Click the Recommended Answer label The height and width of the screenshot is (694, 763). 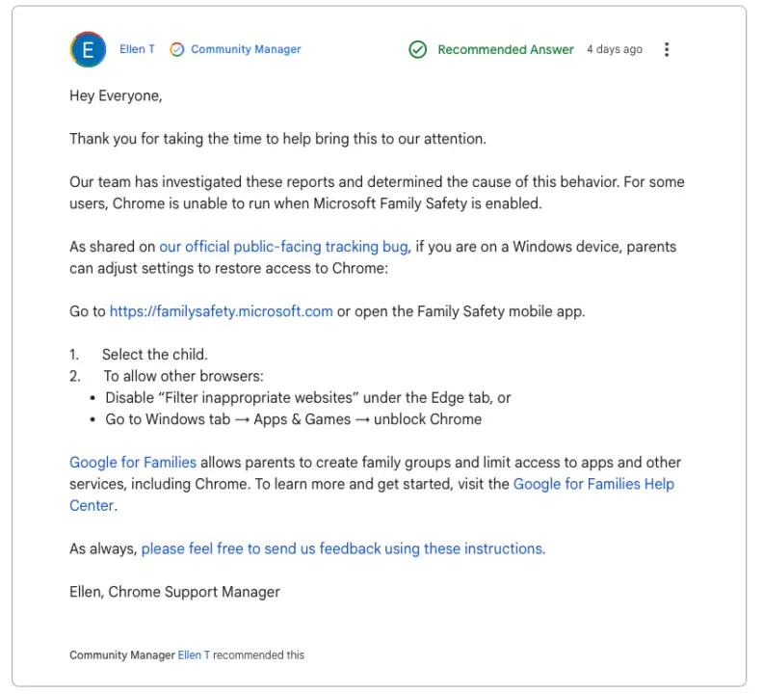[x=506, y=49]
